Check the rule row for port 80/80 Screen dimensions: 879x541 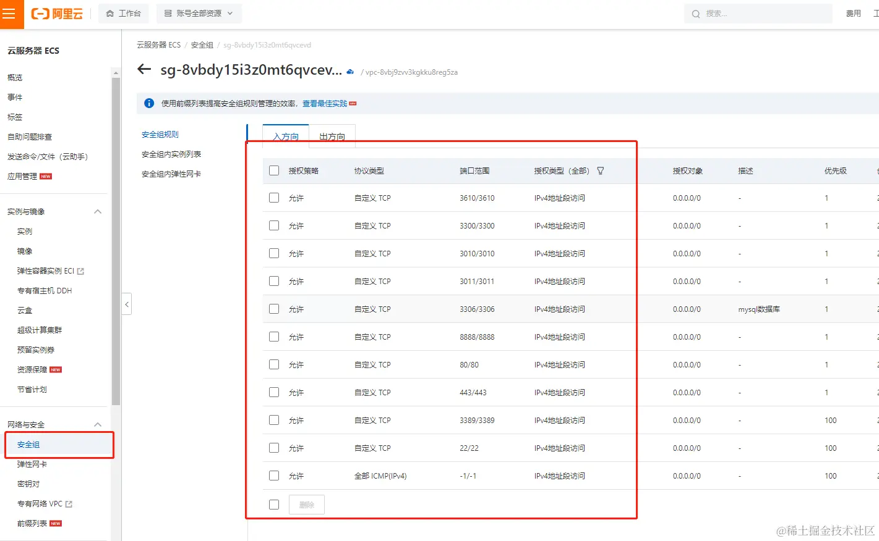(274, 364)
